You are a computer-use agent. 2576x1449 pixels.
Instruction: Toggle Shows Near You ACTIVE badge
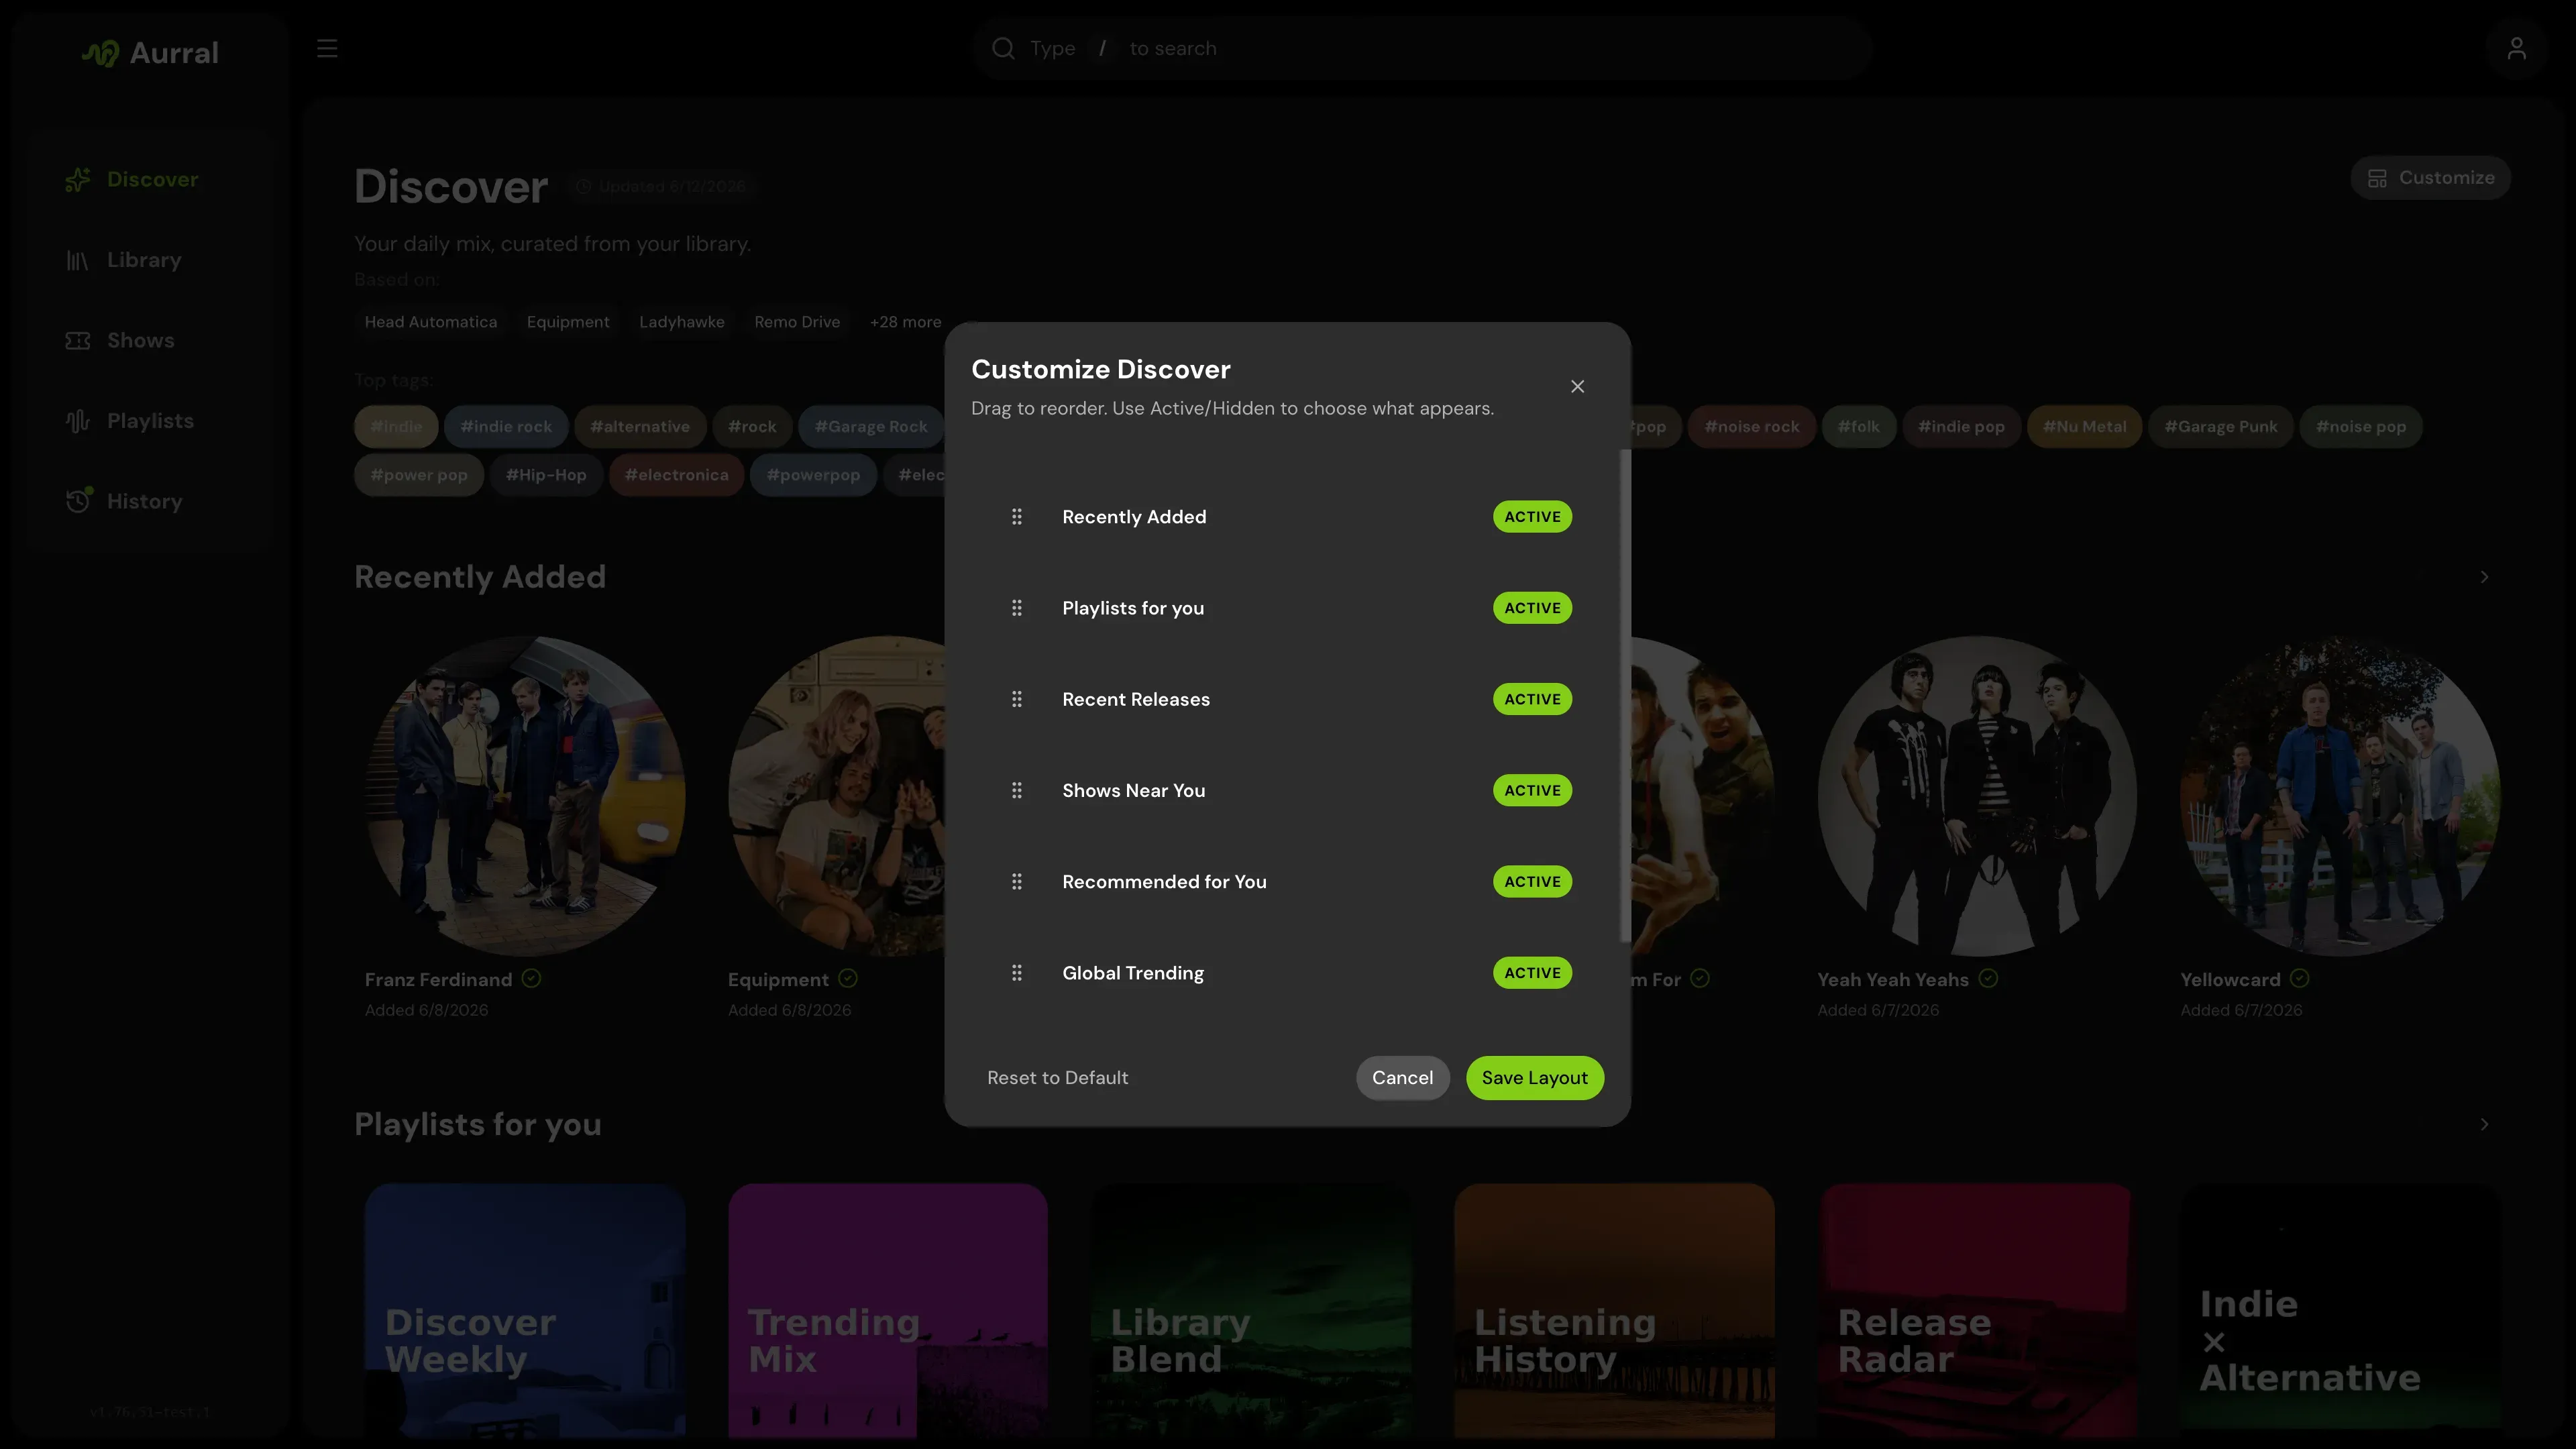click(x=1532, y=790)
